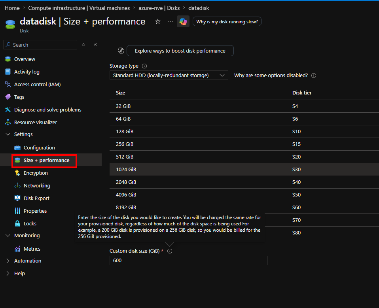Click the Overview icon in sidebar
This screenshot has height=308, width=379.
coord(8,59)
